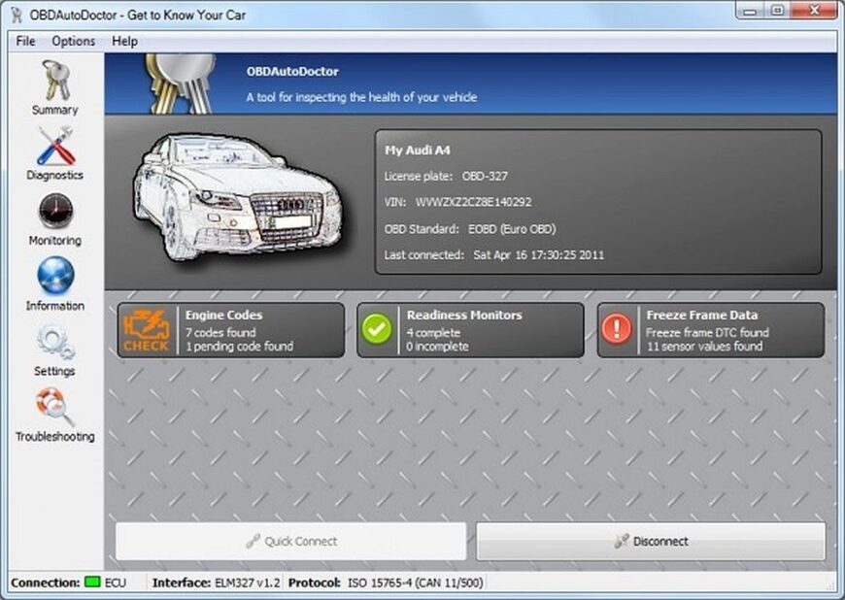The image size is (845, 600).
Task: Open the Options menu
Action: [74, 41]
